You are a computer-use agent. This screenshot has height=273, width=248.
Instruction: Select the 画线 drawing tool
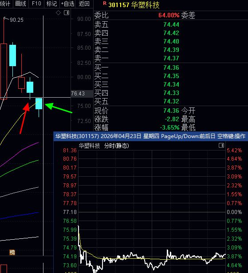21,4
